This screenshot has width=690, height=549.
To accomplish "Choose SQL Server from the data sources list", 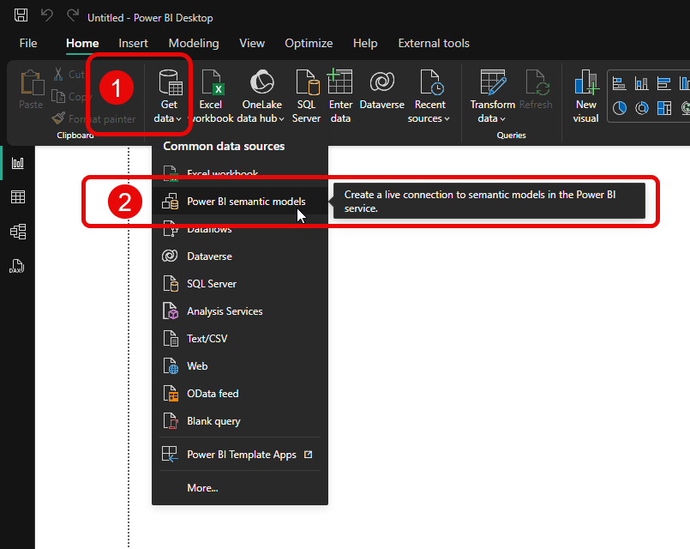I will (240, 284).
